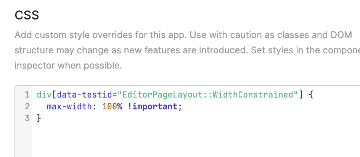The image size is (360, 157).
Task: Click line number 1 in the gutter
Action: (x=27, y=95)
